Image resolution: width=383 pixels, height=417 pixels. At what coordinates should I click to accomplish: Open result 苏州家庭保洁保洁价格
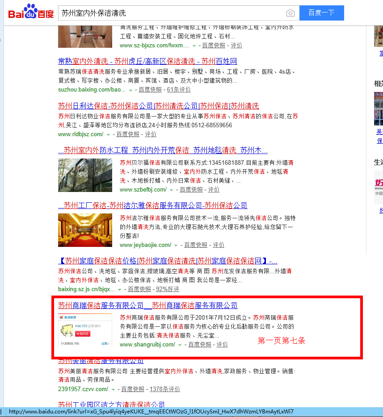click(168, 261)
